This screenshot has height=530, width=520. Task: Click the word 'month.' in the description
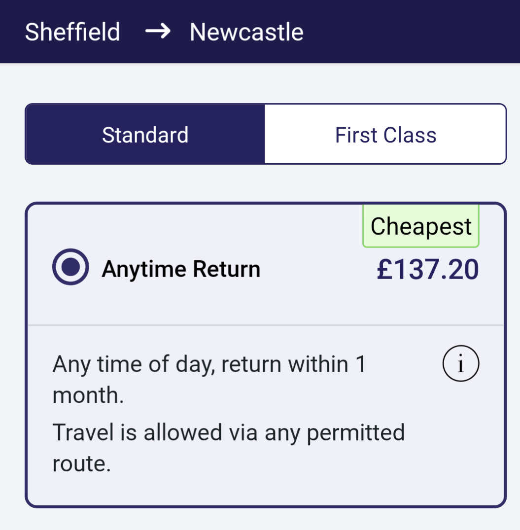coord(88,395)
